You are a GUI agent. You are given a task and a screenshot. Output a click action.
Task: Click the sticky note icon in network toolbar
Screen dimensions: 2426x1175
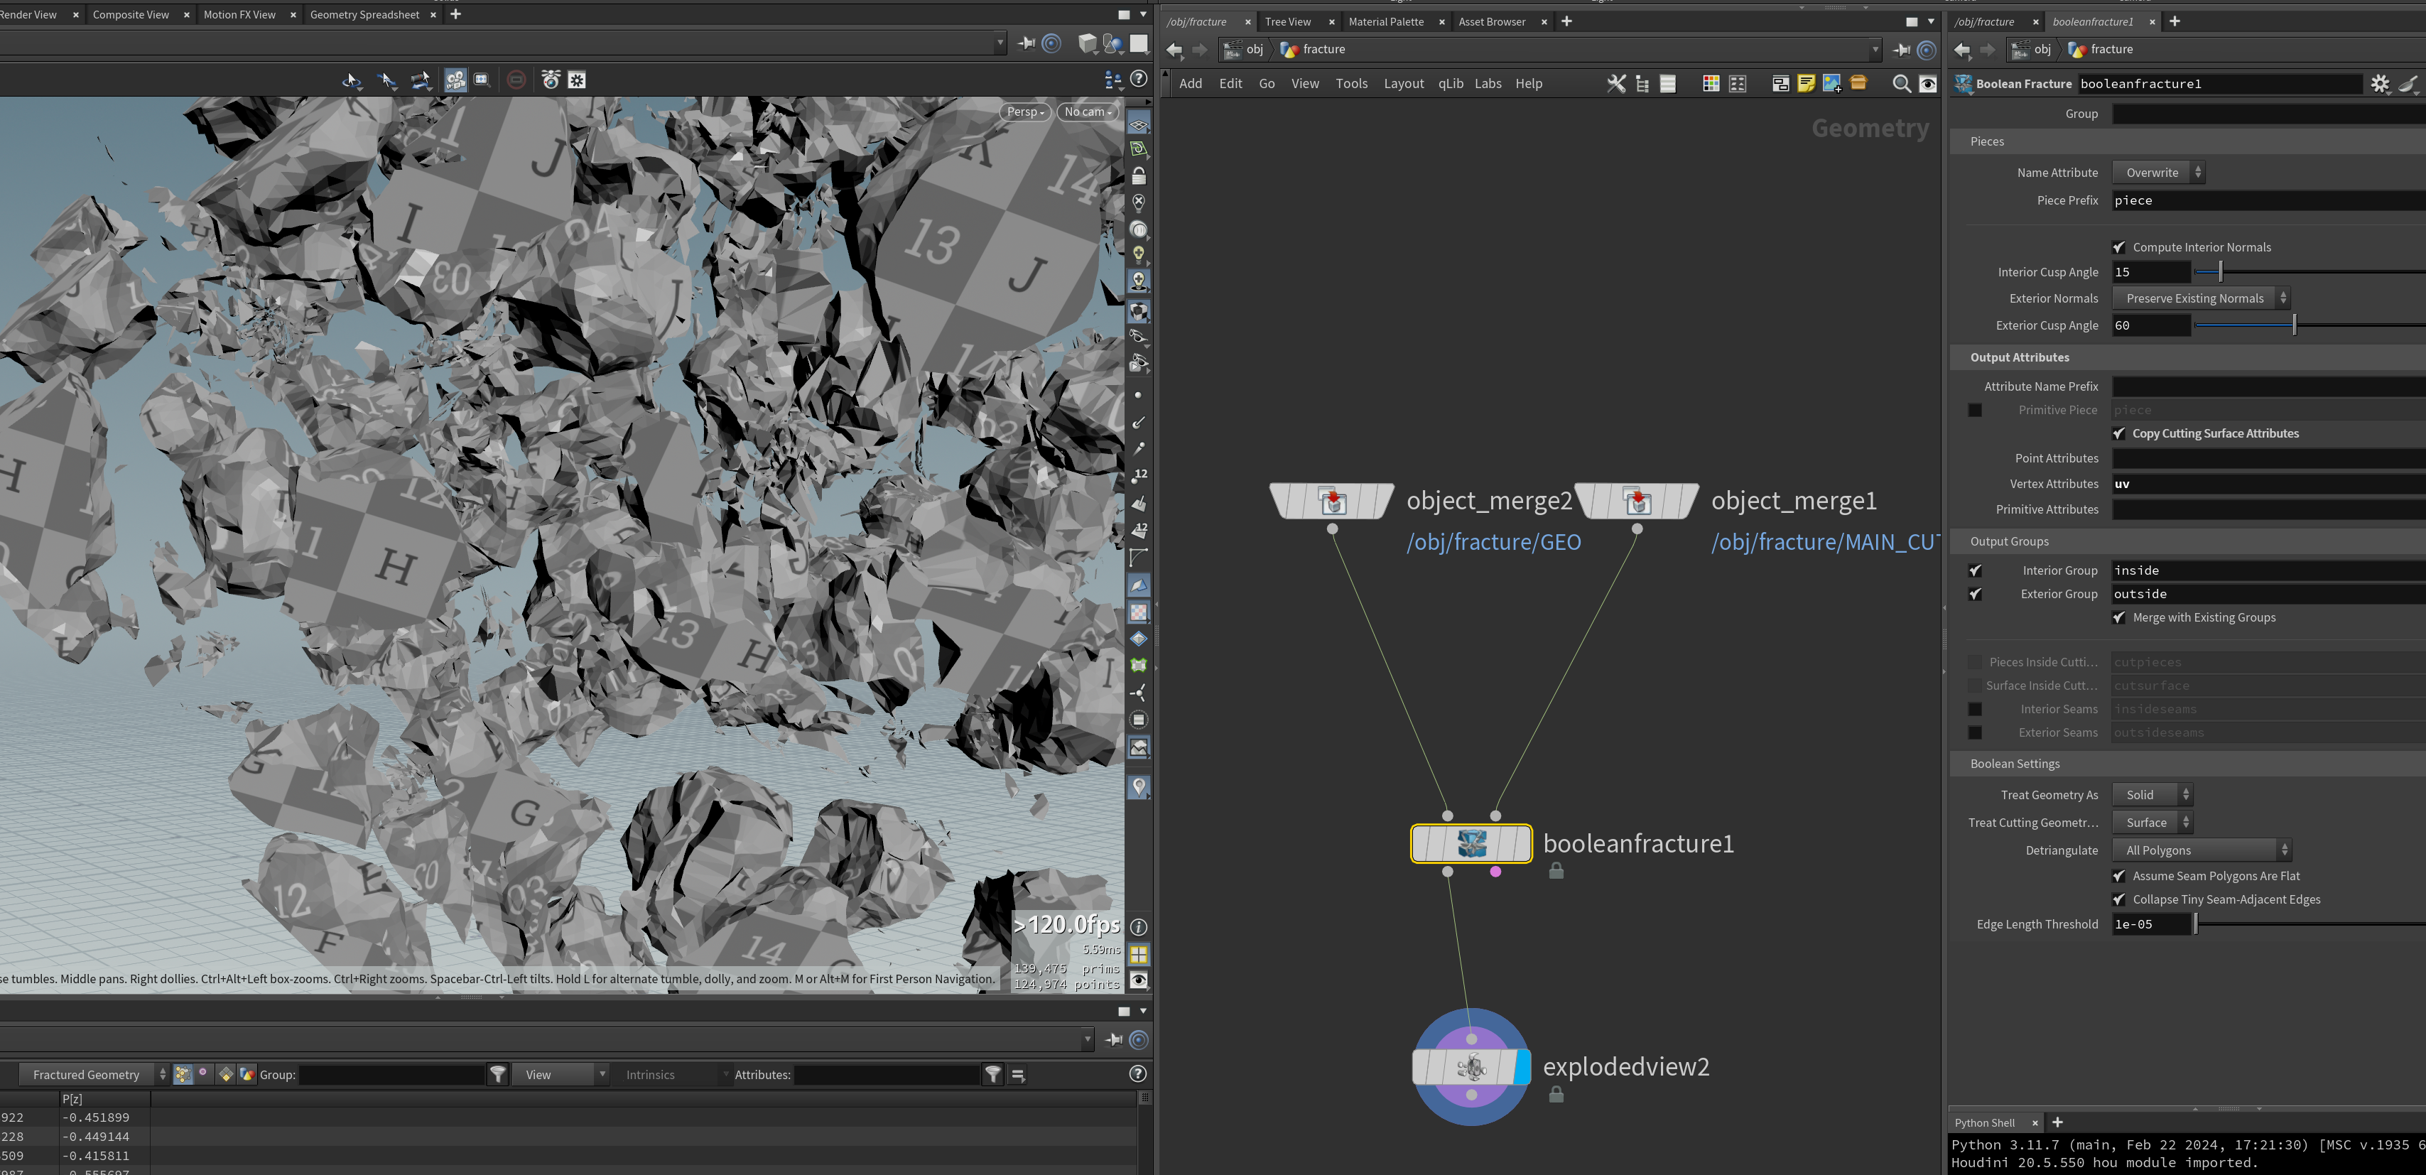1805,84
